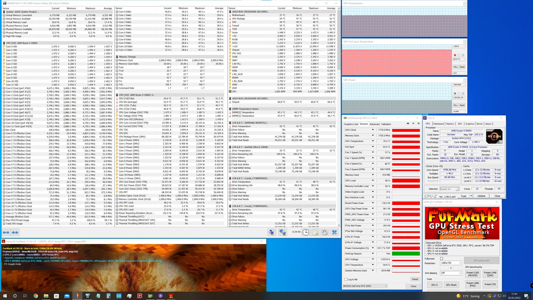Open the FurMark Resolution 1280x720 dropdown

tap(451, 263)
